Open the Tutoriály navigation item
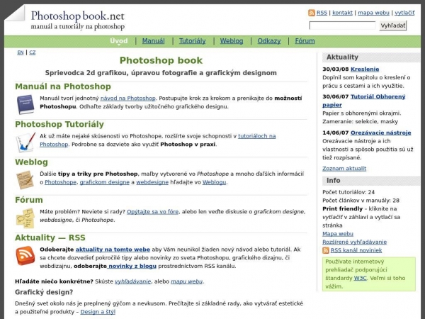The width and height of the screenshot is (425, 319). (x=192, y=41)
